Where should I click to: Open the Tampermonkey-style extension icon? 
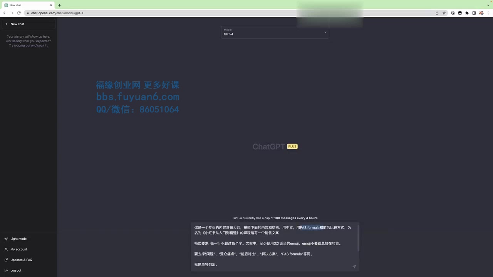pyautogui.click(x=460, y=13)
